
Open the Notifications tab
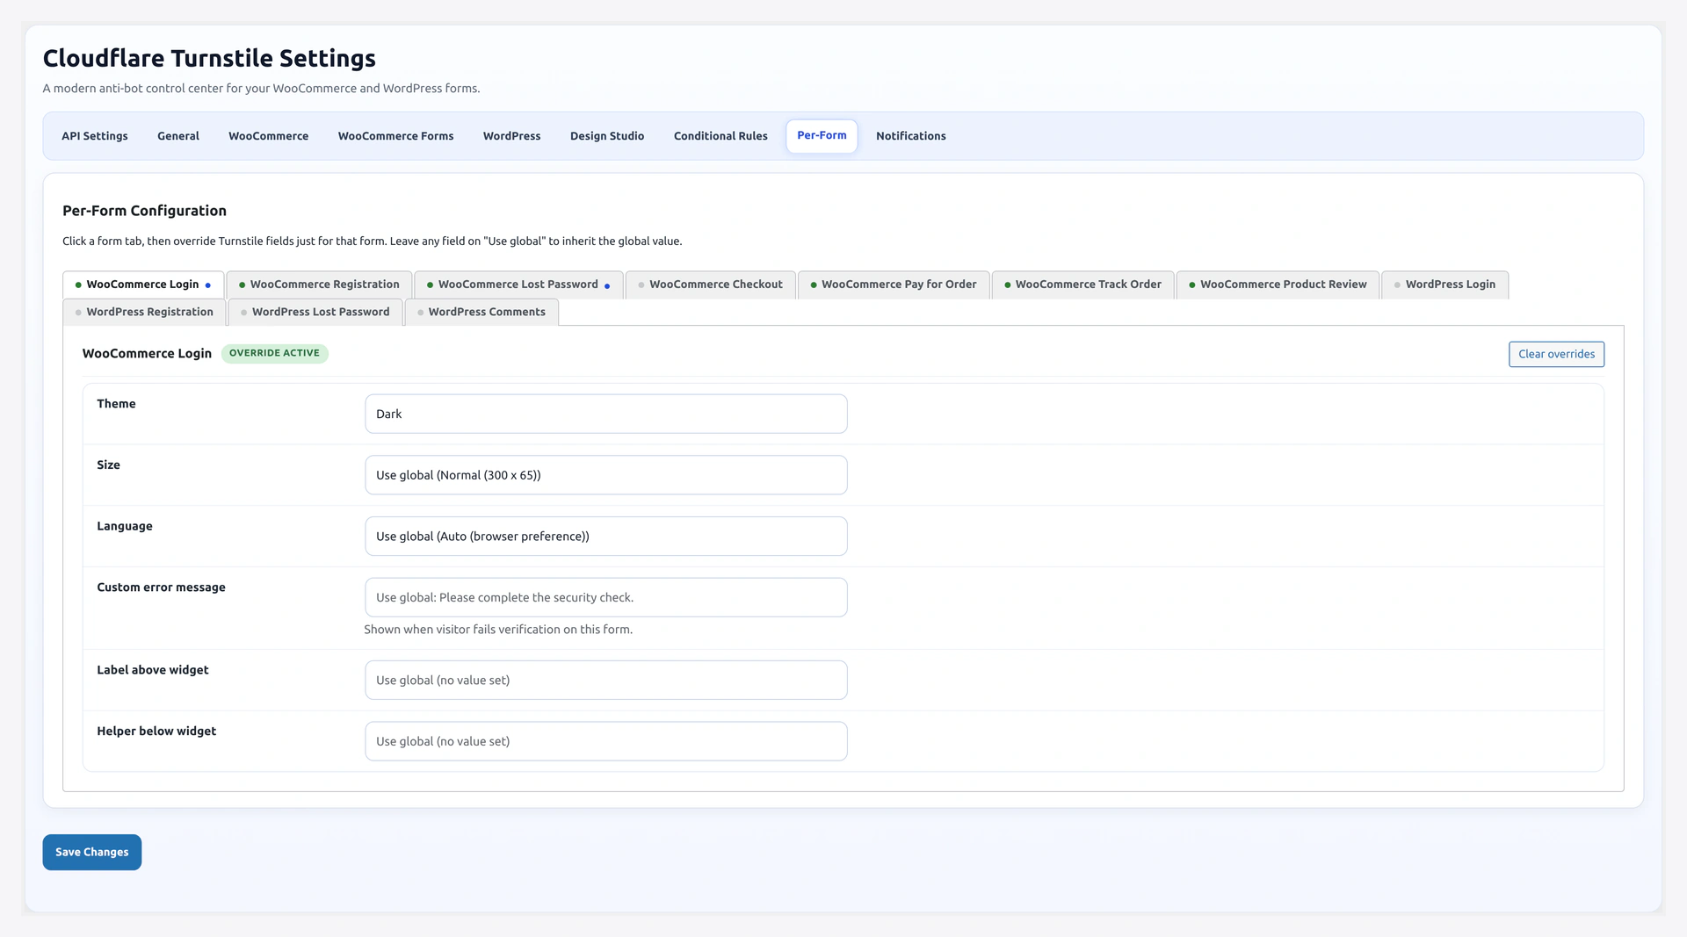(x=911, y=136)
